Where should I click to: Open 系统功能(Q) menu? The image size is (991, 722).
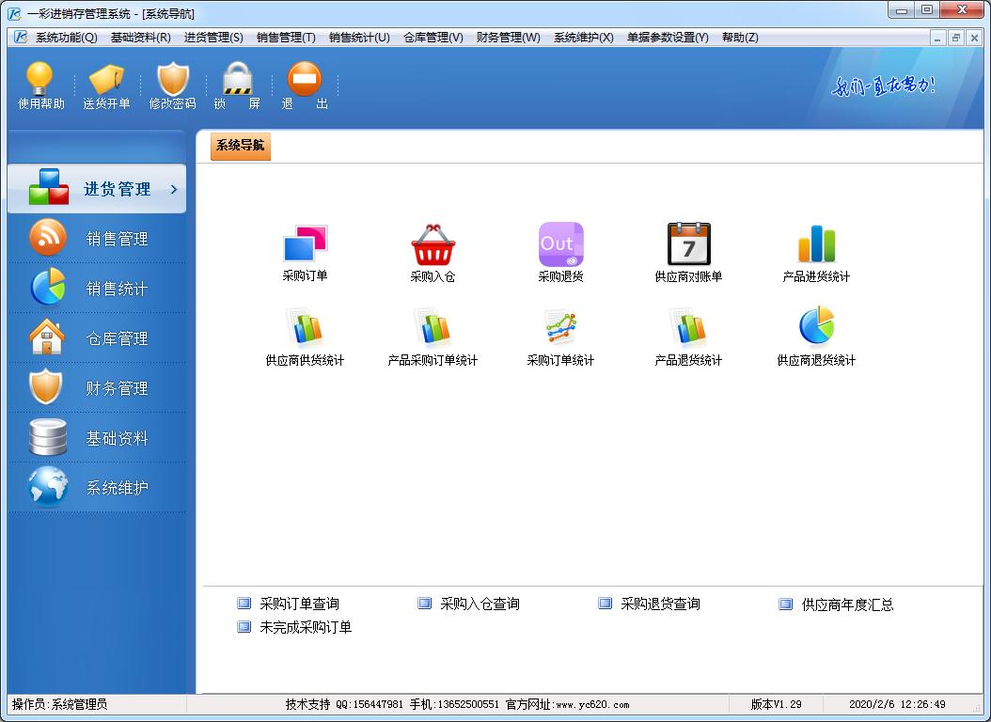[67, 38]
